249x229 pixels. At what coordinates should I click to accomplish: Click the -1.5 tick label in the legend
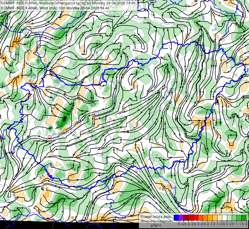pyautogui.click(x=212, y=224)
